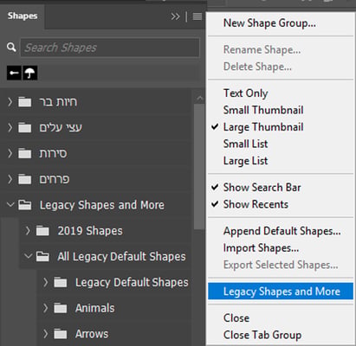The image size is (356, 346).
Task: Click the scrollbar up arrow
Action: coord(199,99)
